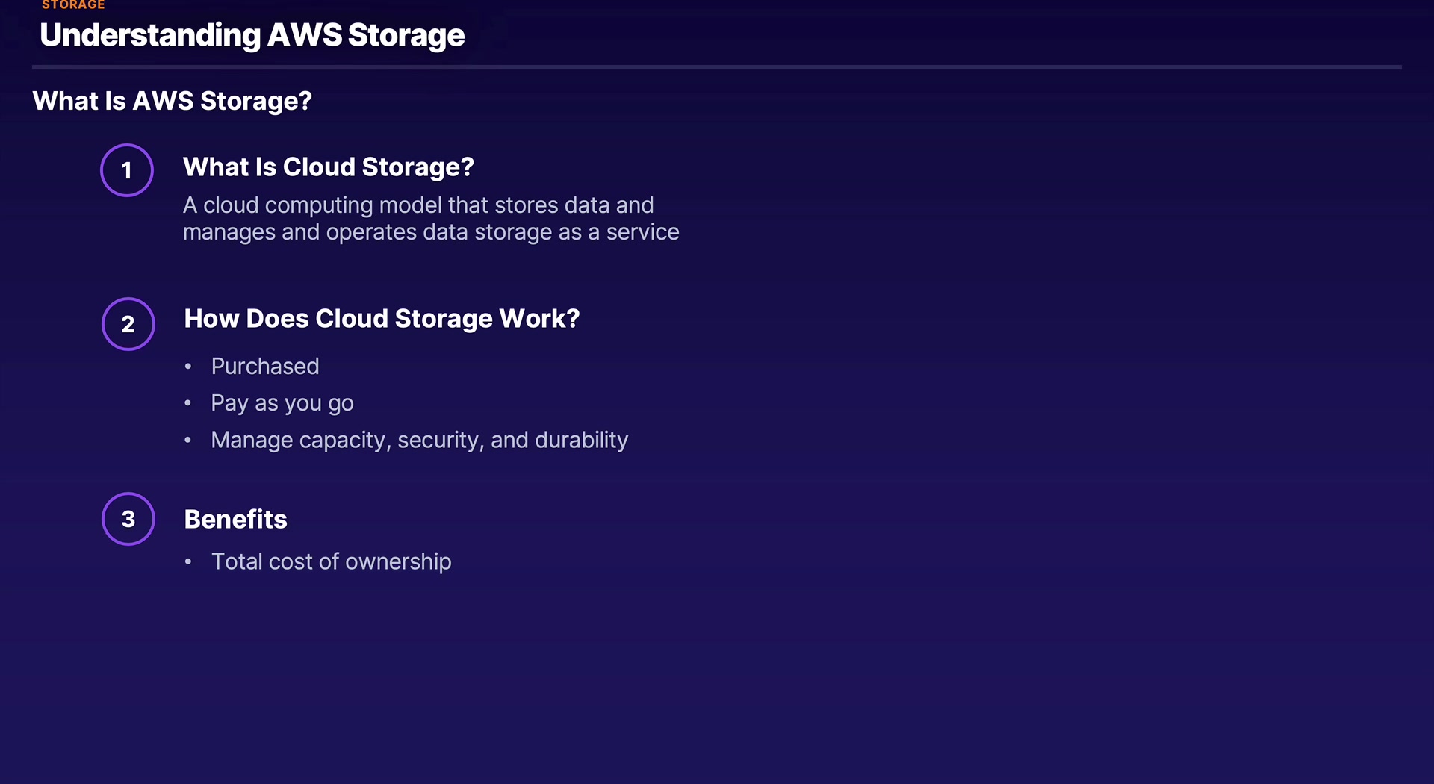Image resolution: width=1434 pixels, height=784 pixels.
Task: Click the bullet dot before Manage capacity
Action: tap(188, 441)
